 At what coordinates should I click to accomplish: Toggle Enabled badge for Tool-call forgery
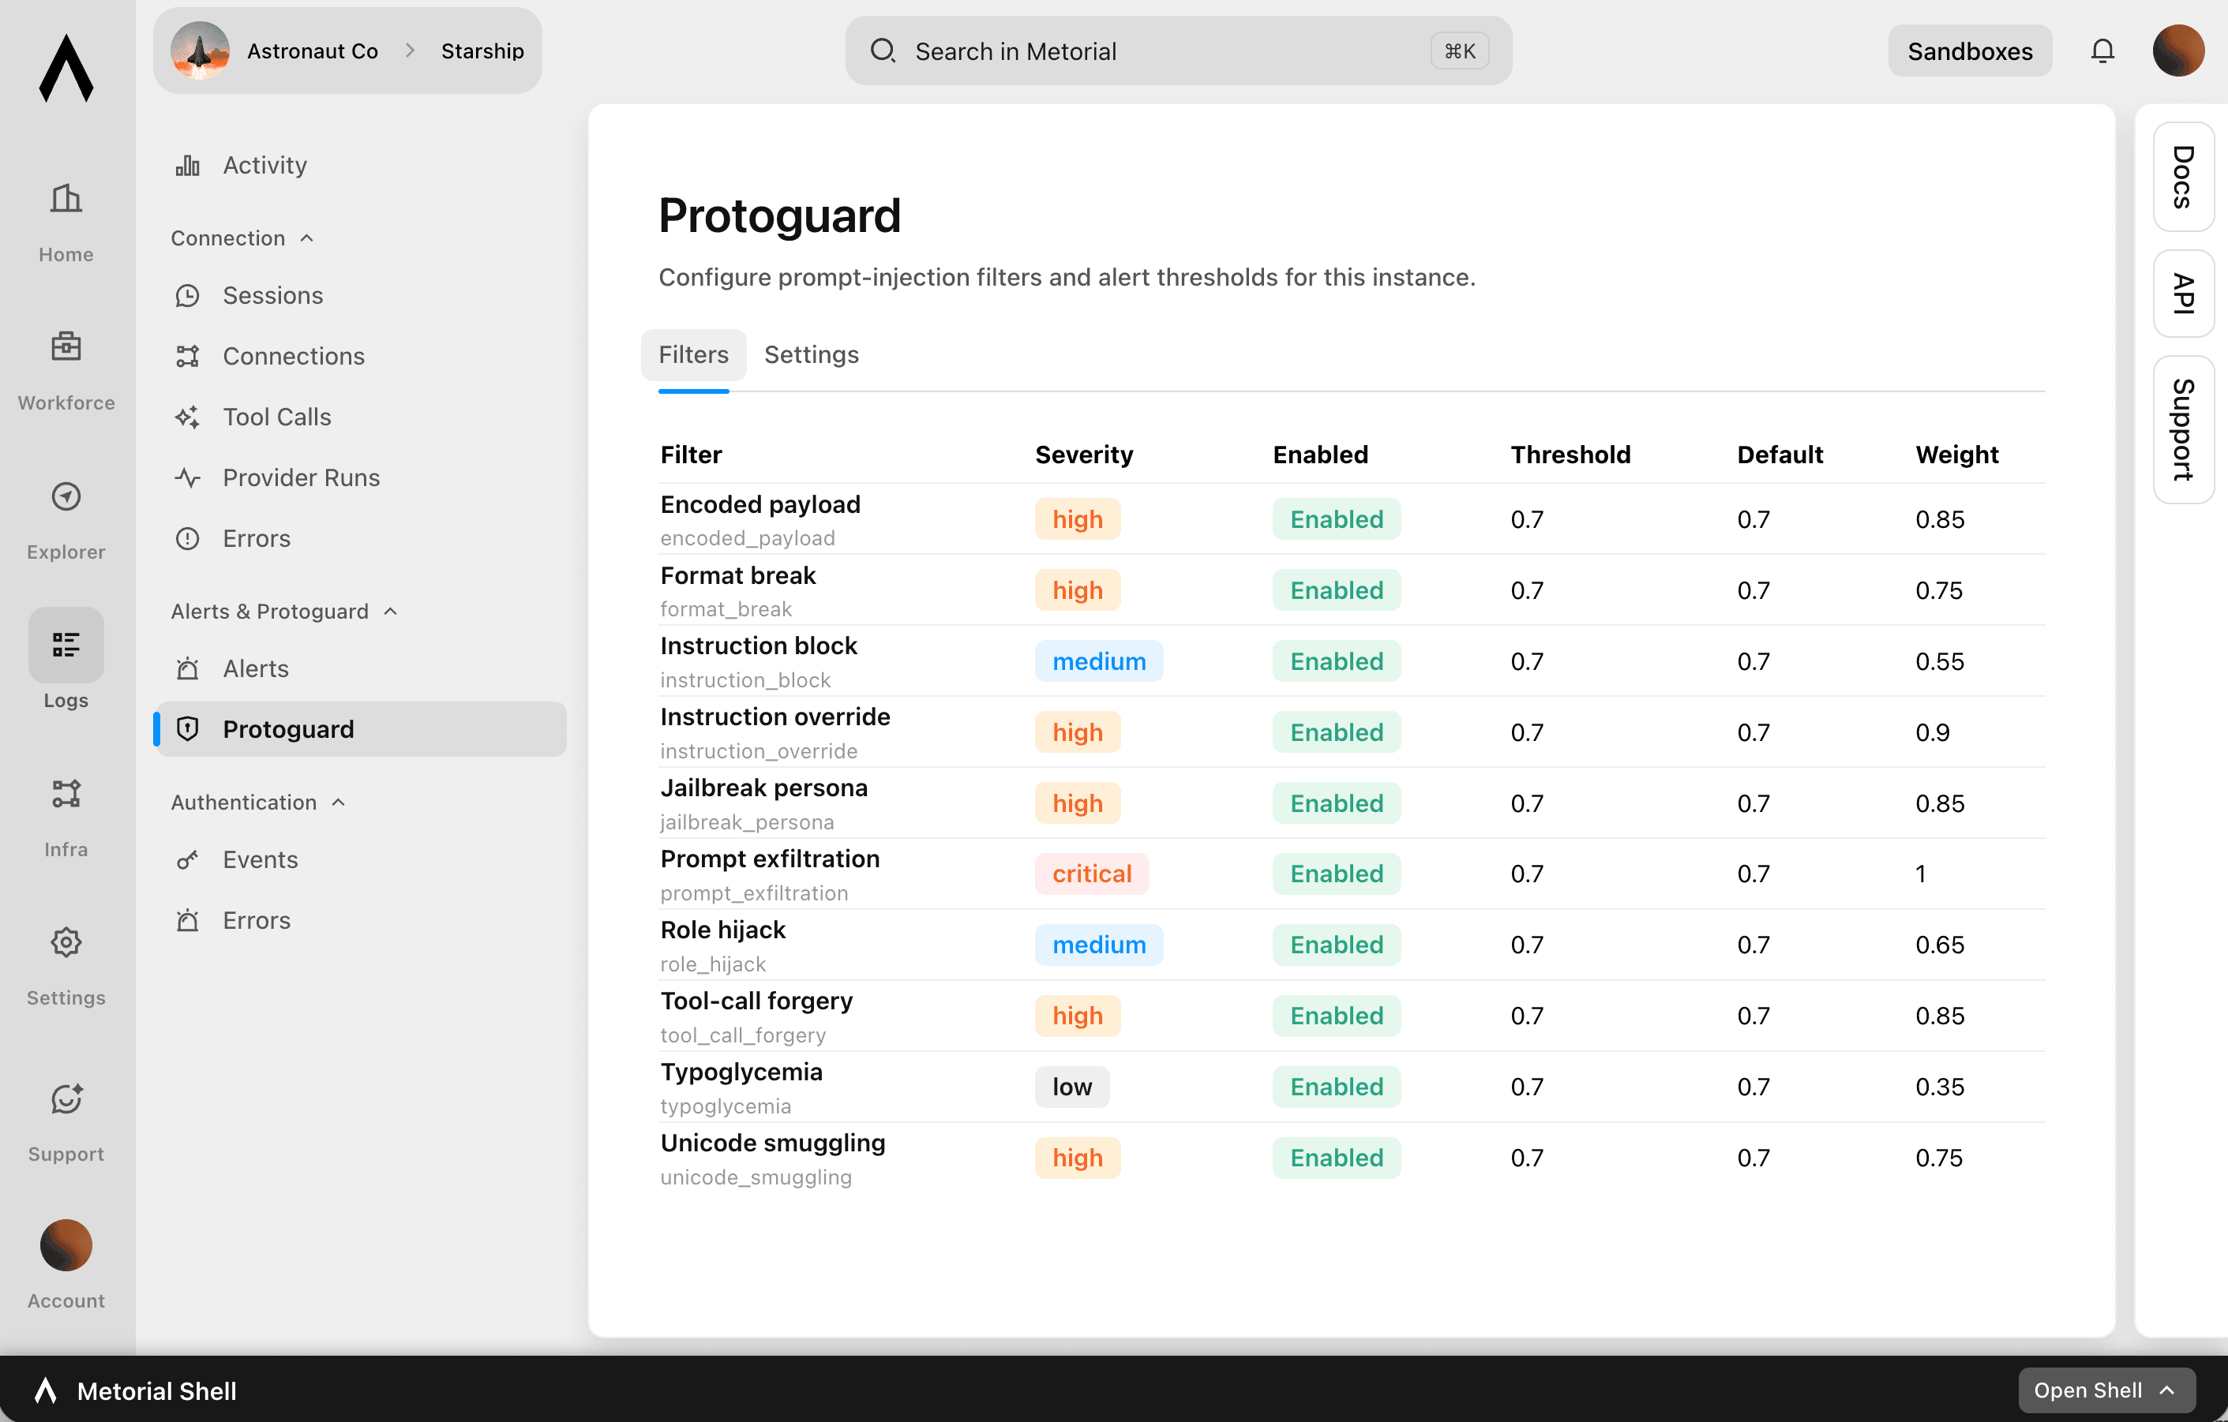tap(1336, 1016)
